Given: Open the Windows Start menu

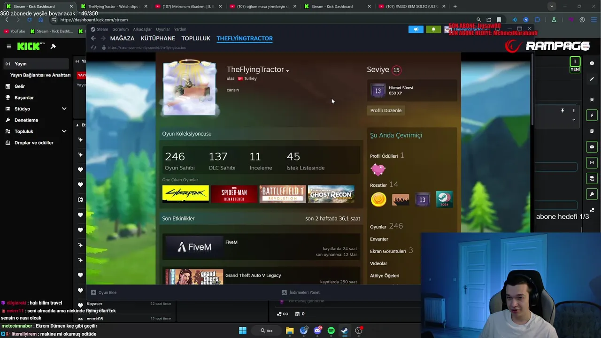Looking at the screenshot, I should [243, 330].
